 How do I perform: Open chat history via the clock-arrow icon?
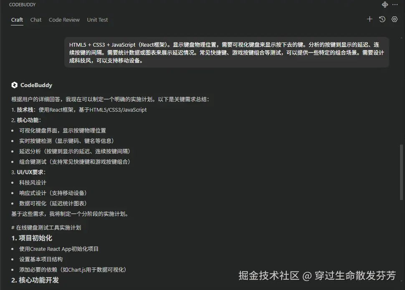tap(382, 19)
